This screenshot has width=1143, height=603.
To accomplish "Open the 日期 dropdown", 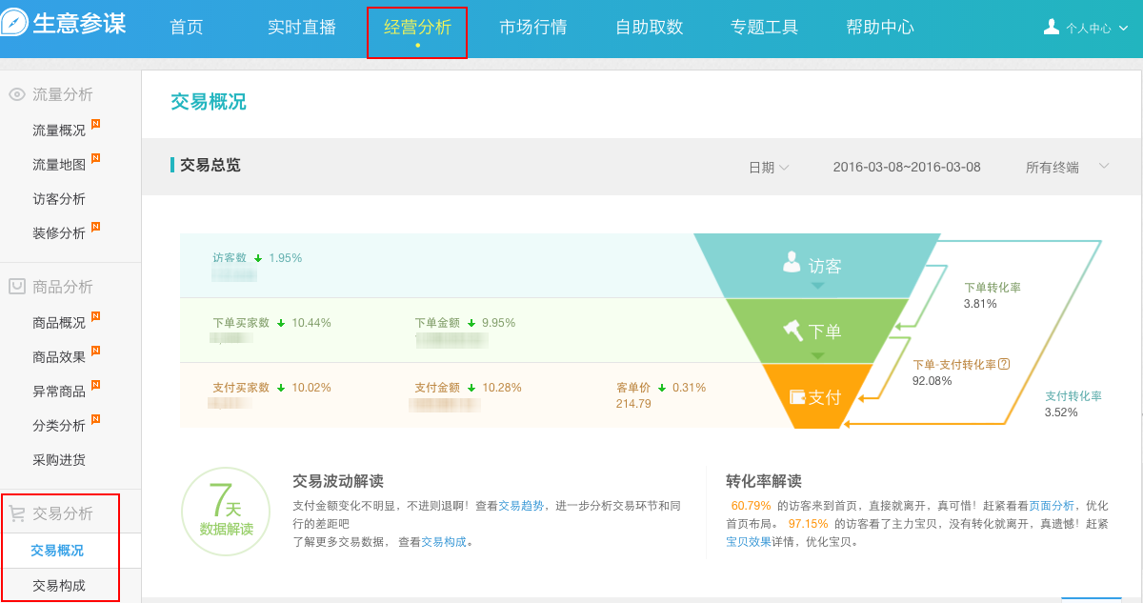I will [769, 168].
